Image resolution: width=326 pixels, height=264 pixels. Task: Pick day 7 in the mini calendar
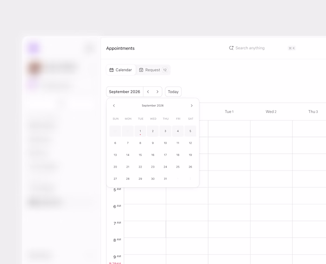click(x=128, y=143)
